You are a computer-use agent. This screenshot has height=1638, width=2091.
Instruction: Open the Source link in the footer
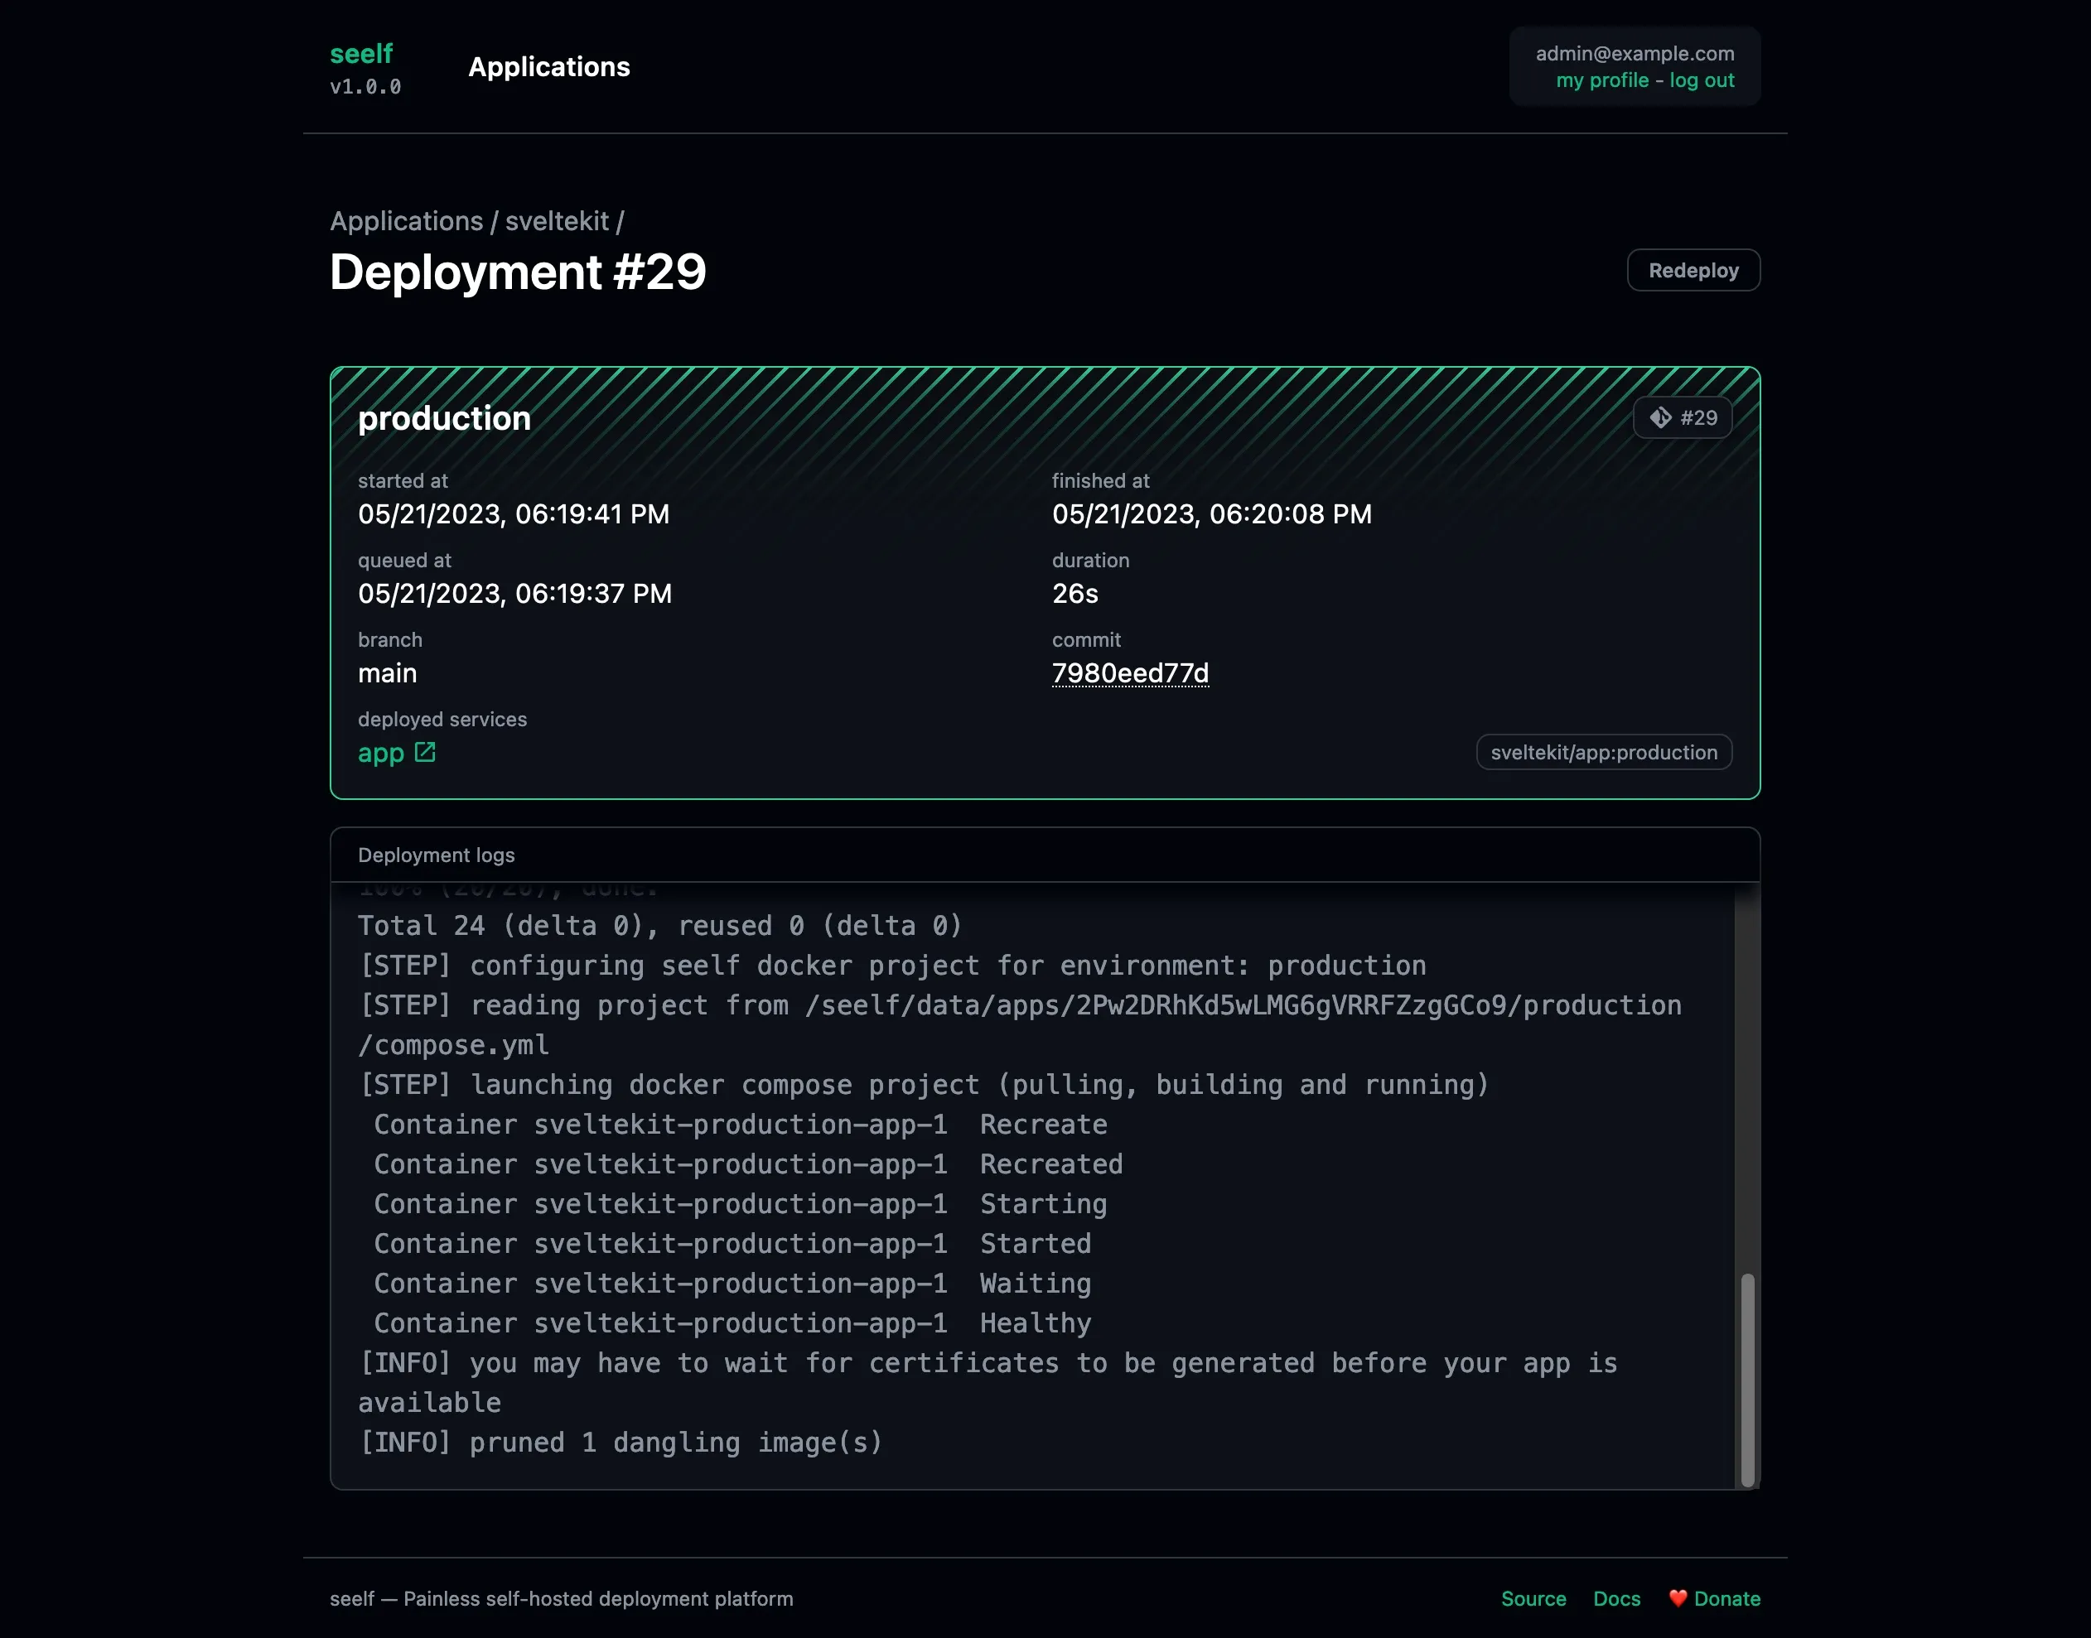[1532, 1599]
